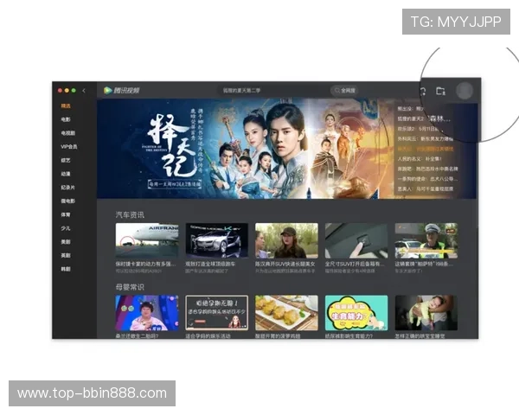Play the fried food plate video thumbnail
The height and width of the screenshot is (415, 519).
[x=286, y=313]
